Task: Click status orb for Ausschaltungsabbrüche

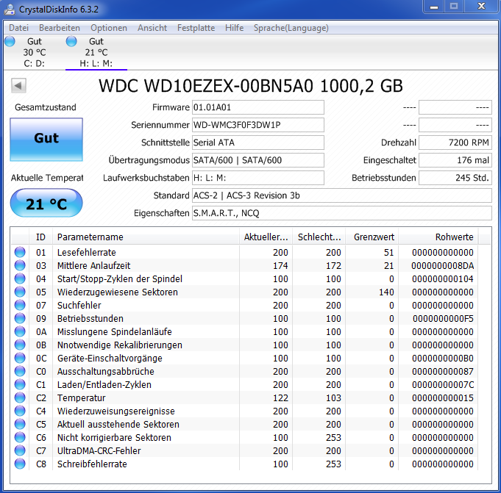Action: point(20,371)
